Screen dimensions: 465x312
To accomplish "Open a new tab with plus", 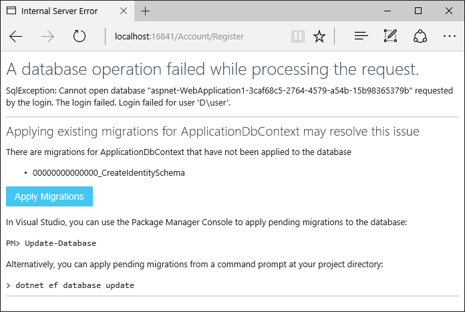I will point(146,11).
